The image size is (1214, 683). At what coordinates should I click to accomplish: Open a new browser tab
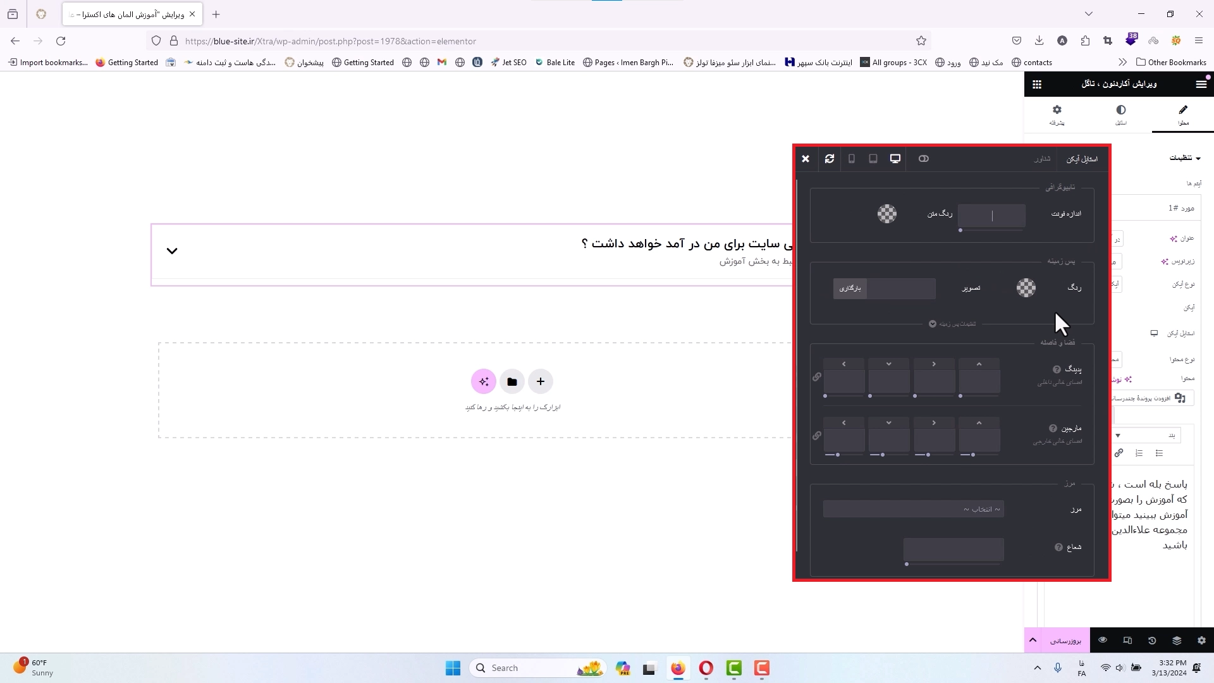[216, 14]
